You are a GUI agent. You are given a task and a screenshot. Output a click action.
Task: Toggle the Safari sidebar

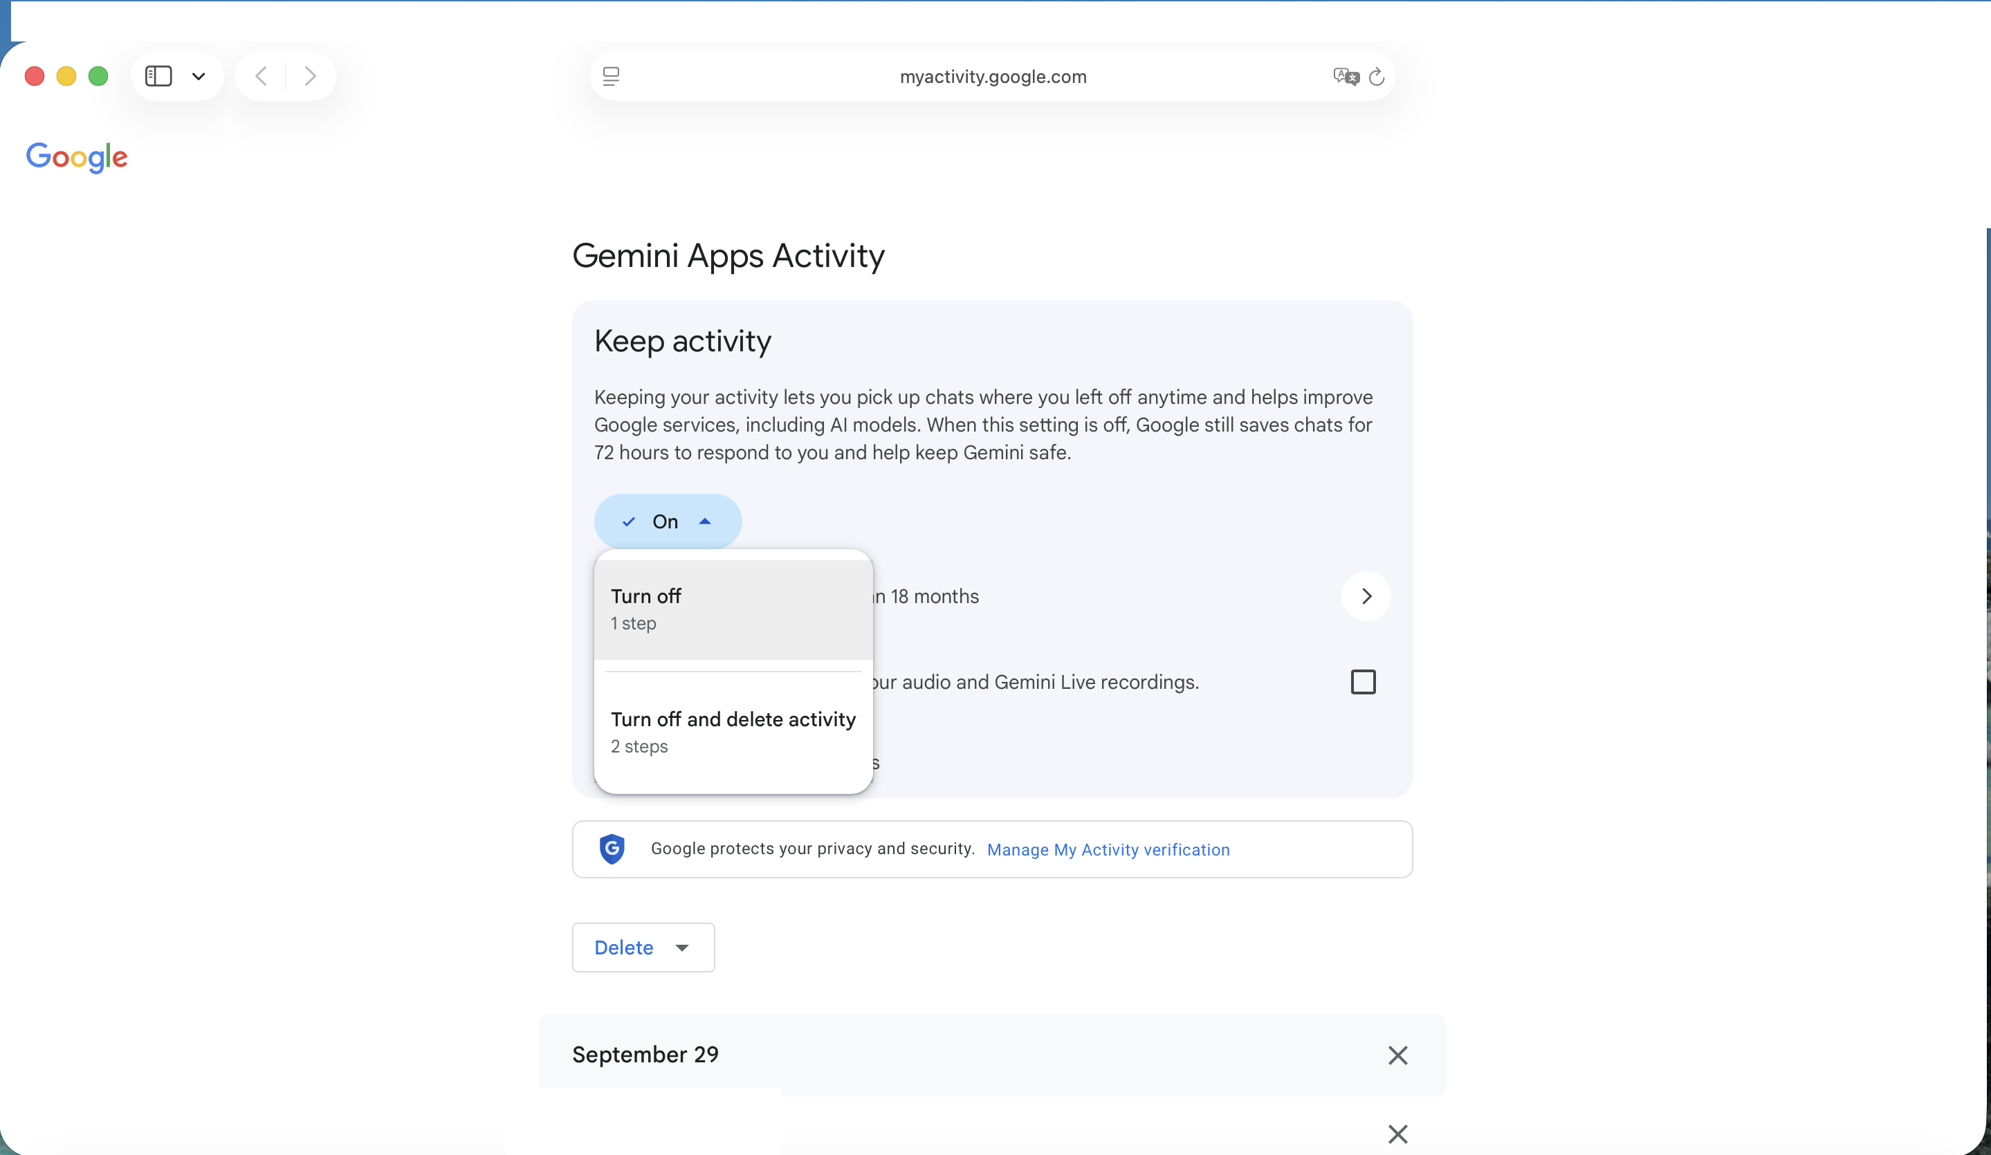pyautogui.click(x=159, y=76)
